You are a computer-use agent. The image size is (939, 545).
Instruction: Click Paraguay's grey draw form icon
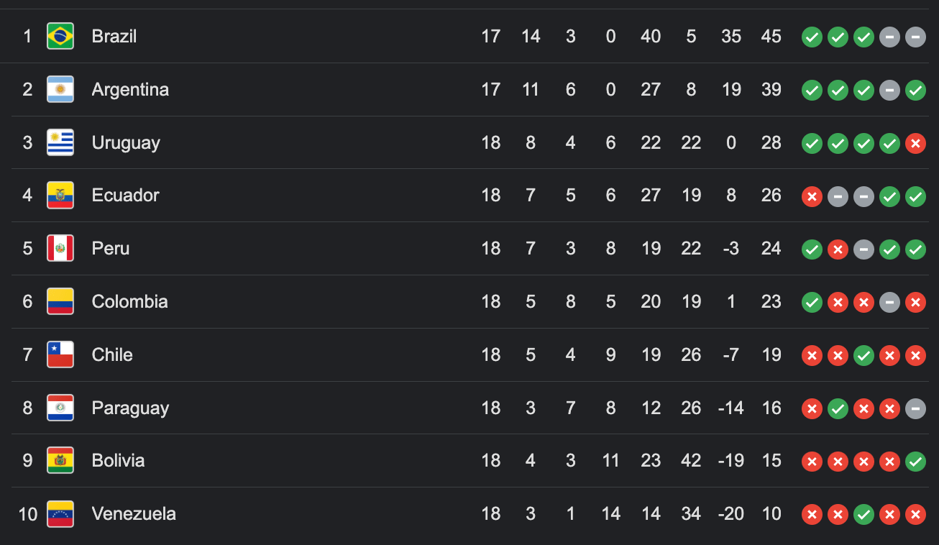point(915,408)
